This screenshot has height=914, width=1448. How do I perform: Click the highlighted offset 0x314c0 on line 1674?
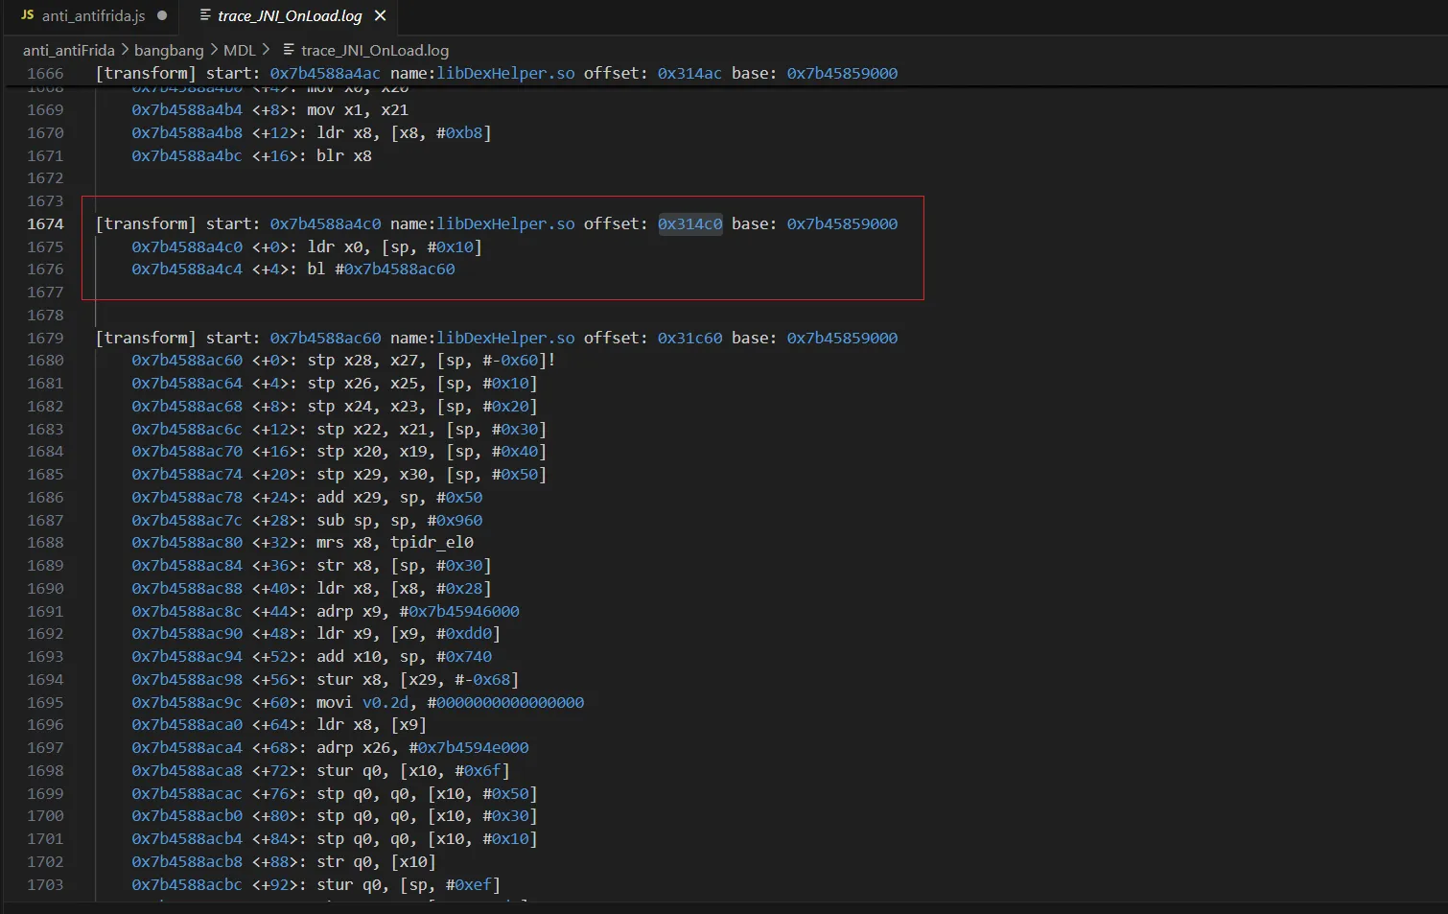689,223
